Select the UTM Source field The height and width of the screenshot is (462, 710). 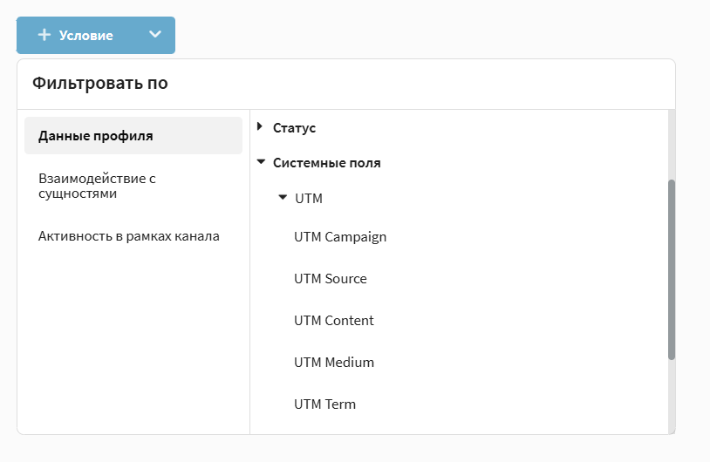(331, 279)
